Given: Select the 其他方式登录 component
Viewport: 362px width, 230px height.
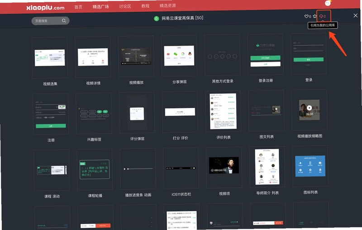Looking at the screenshot, I should click(x=222, y=55).
